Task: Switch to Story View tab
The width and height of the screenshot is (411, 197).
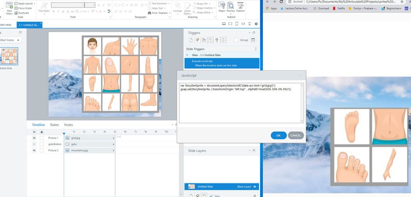Action: (x=6, y=25)
